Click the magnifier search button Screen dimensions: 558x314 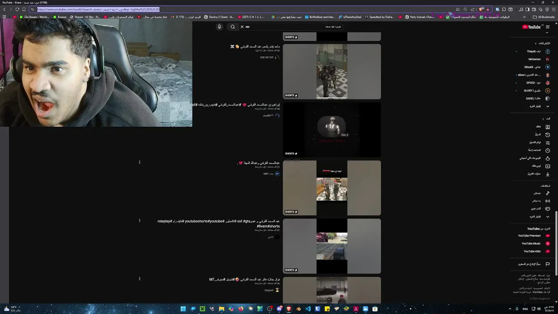click(x=232, y=27)
